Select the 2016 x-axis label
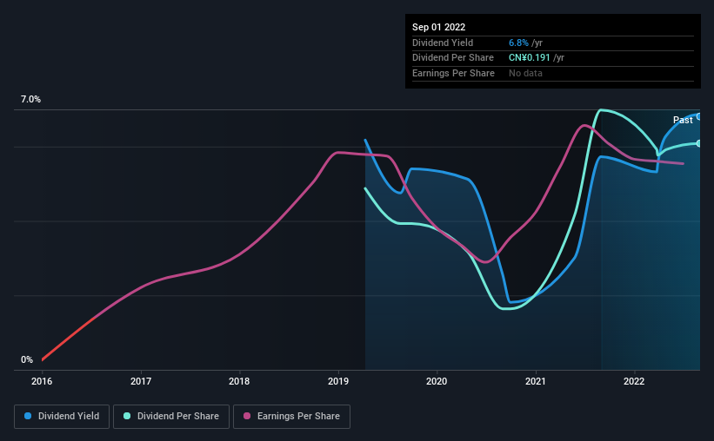The width and height of the screenshot is (714, 441). (42, 381)
